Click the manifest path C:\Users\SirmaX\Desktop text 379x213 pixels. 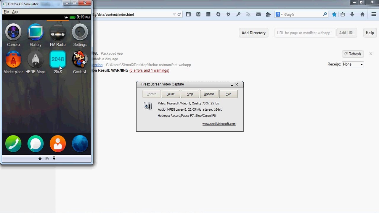pos(148,65)
